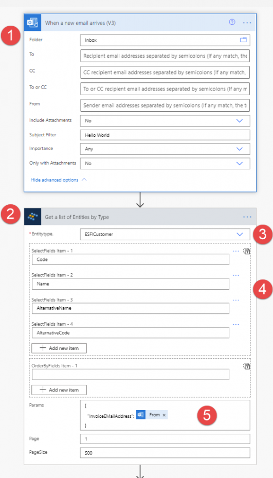Add new item to SelectFields

tap(59, 348)
